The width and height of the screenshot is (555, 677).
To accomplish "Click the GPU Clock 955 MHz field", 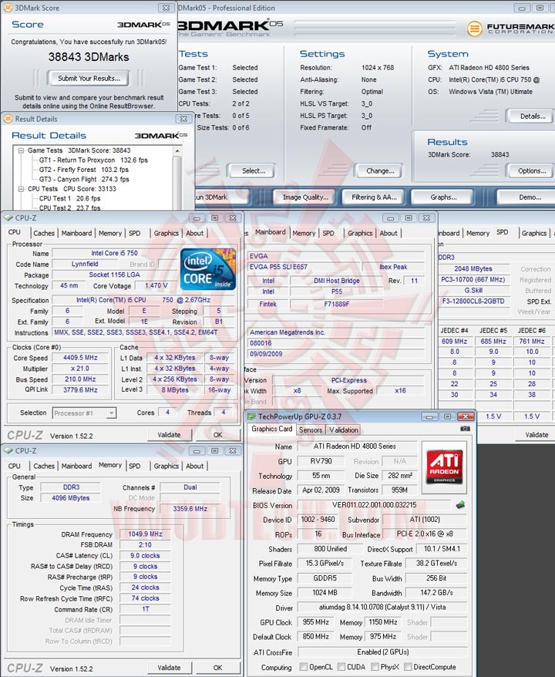I will pos(316,622).
